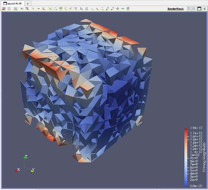Shrink the selection with gray minus
208x190 pixels.
pyautogui.click(x=123, y=9)
